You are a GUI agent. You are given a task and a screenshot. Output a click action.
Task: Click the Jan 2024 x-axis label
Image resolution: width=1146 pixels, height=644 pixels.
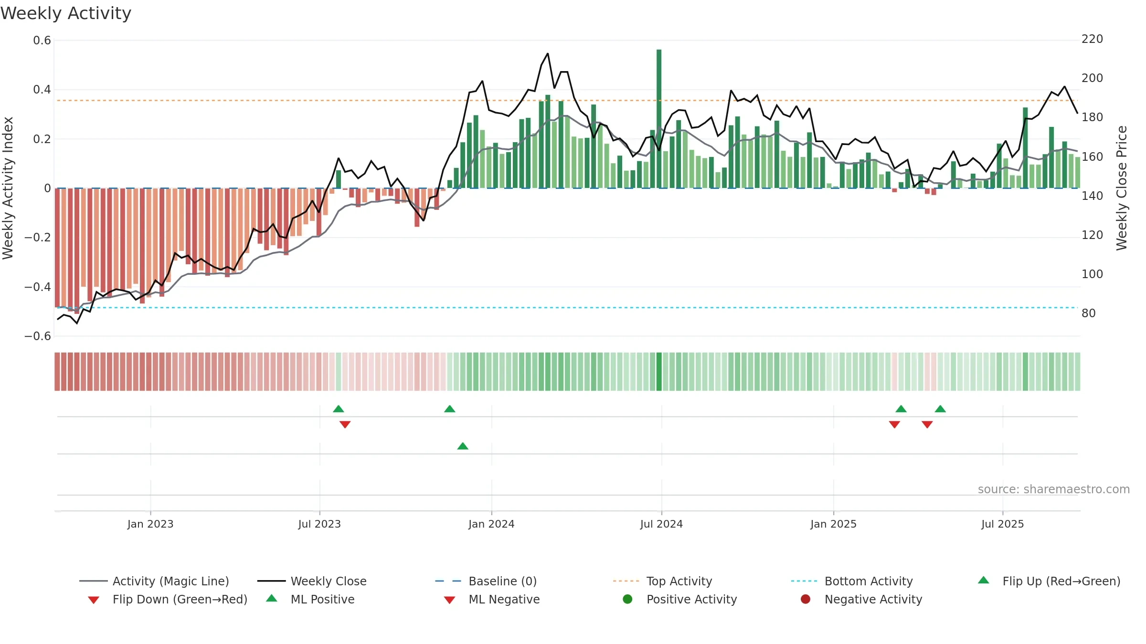[491, 524]
